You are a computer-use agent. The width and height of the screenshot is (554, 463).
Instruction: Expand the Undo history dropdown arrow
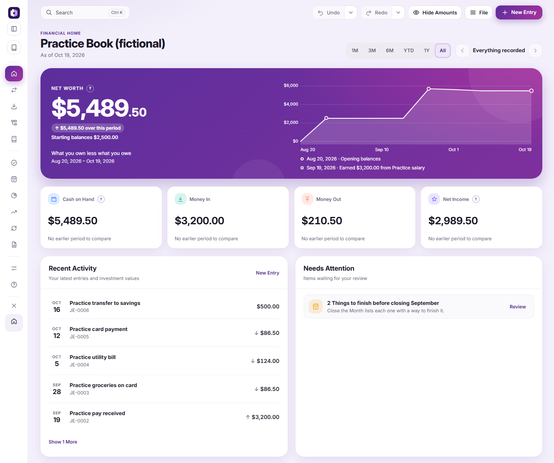(351, 12)
